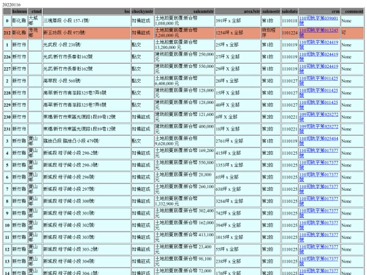Select row index cell 228
This screenshot has height=275, width=367.
[x=7, y=93]
